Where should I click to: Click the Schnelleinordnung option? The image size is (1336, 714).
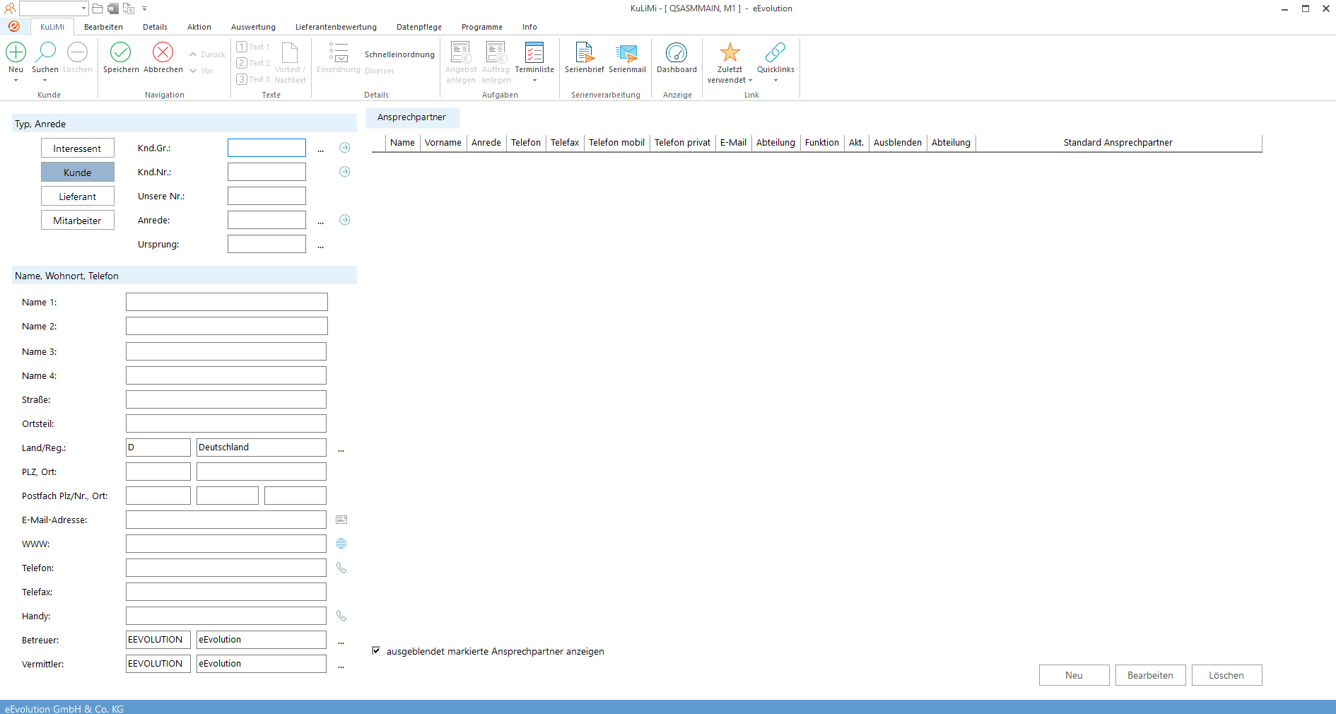click(399, 54)
